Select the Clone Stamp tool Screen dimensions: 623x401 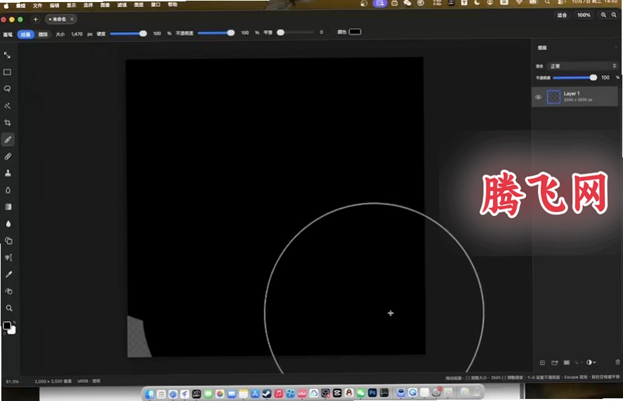[8, 173]
